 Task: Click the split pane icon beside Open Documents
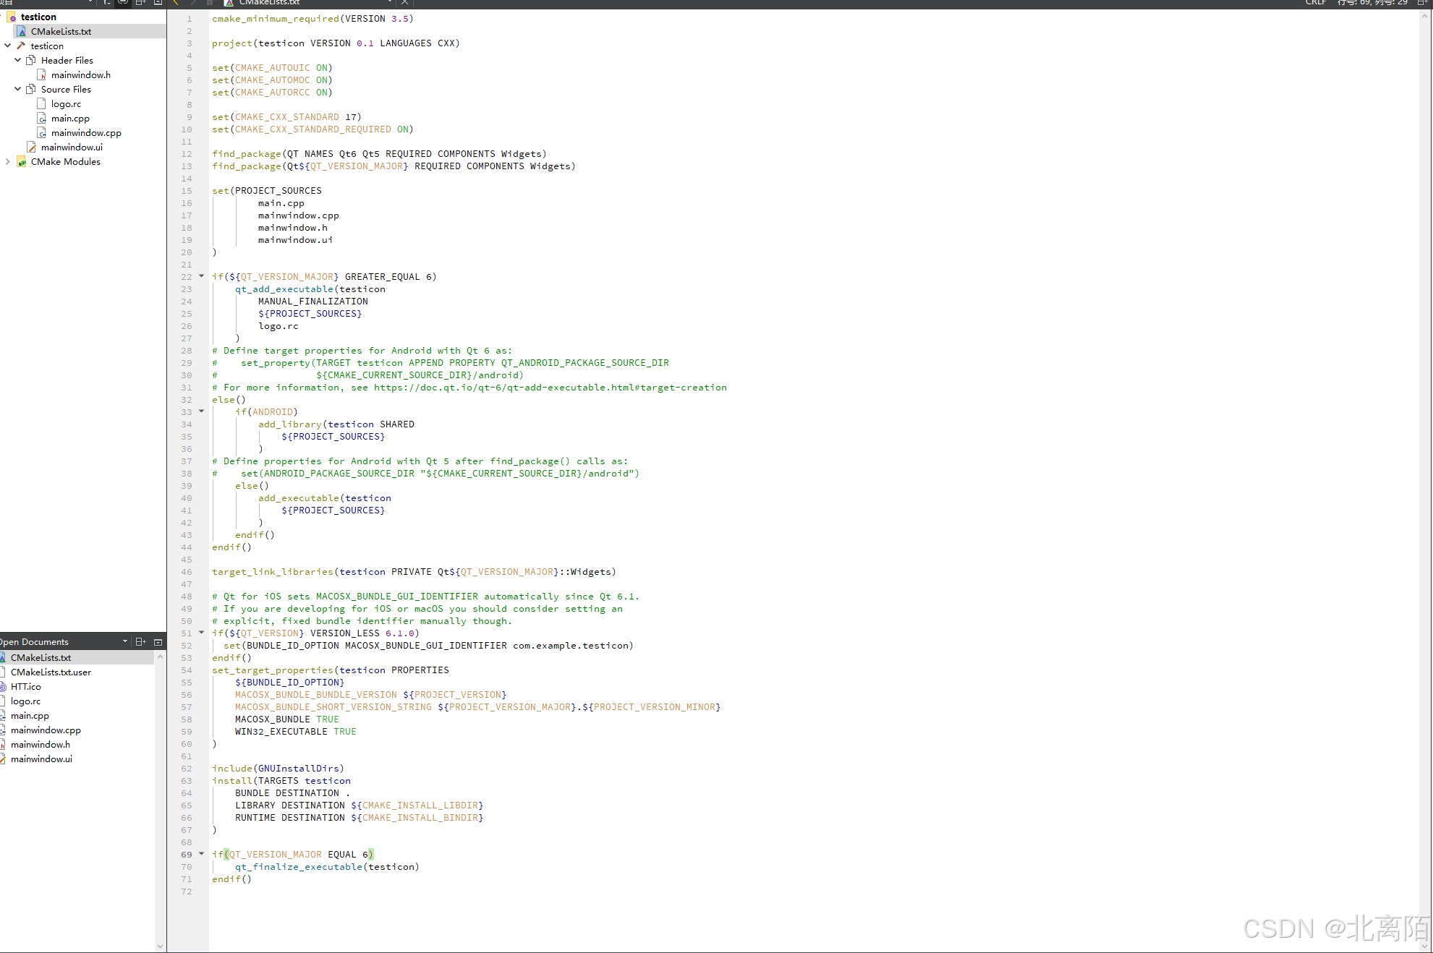click(141, 641)
